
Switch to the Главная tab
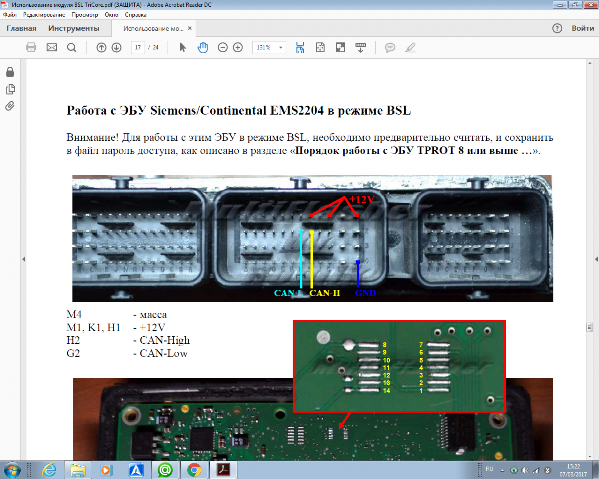(x=21, y=28)
